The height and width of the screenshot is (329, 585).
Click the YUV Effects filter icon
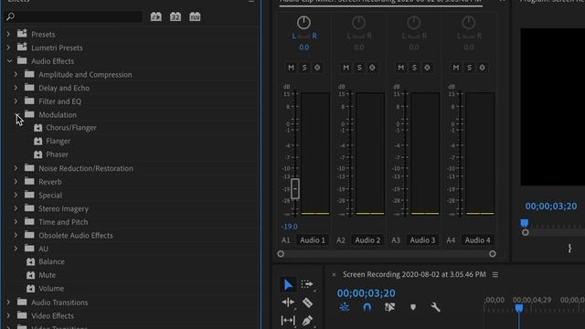click(195, 16)
